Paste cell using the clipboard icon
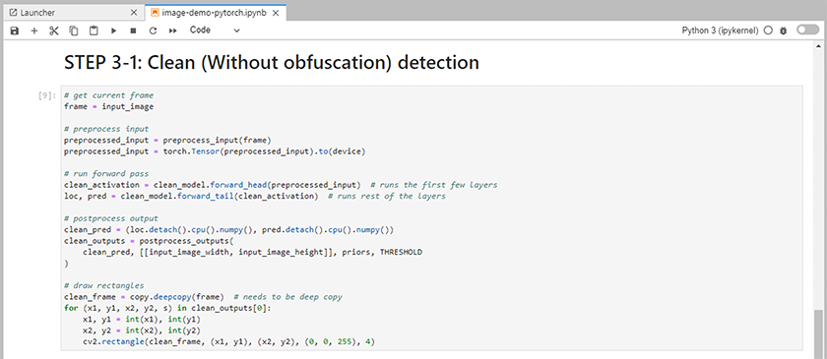827x359 pixels. [94, 31]
